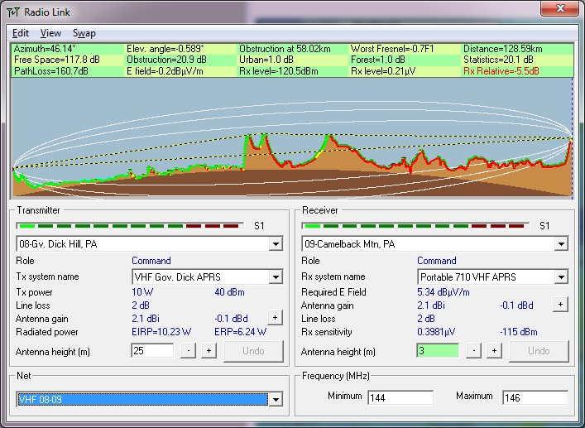
Task: Click the receiver antenna gain plus button
Action: pos(560,305)
